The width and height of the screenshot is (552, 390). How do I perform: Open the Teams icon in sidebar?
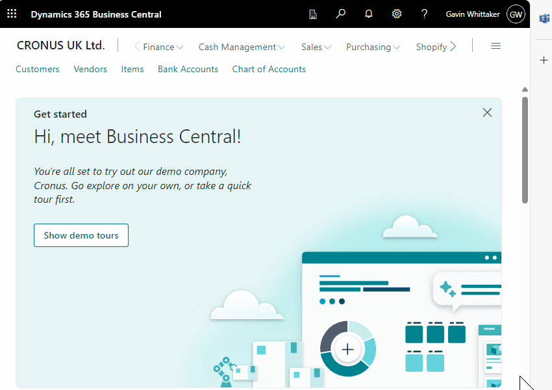pos(544,18)
